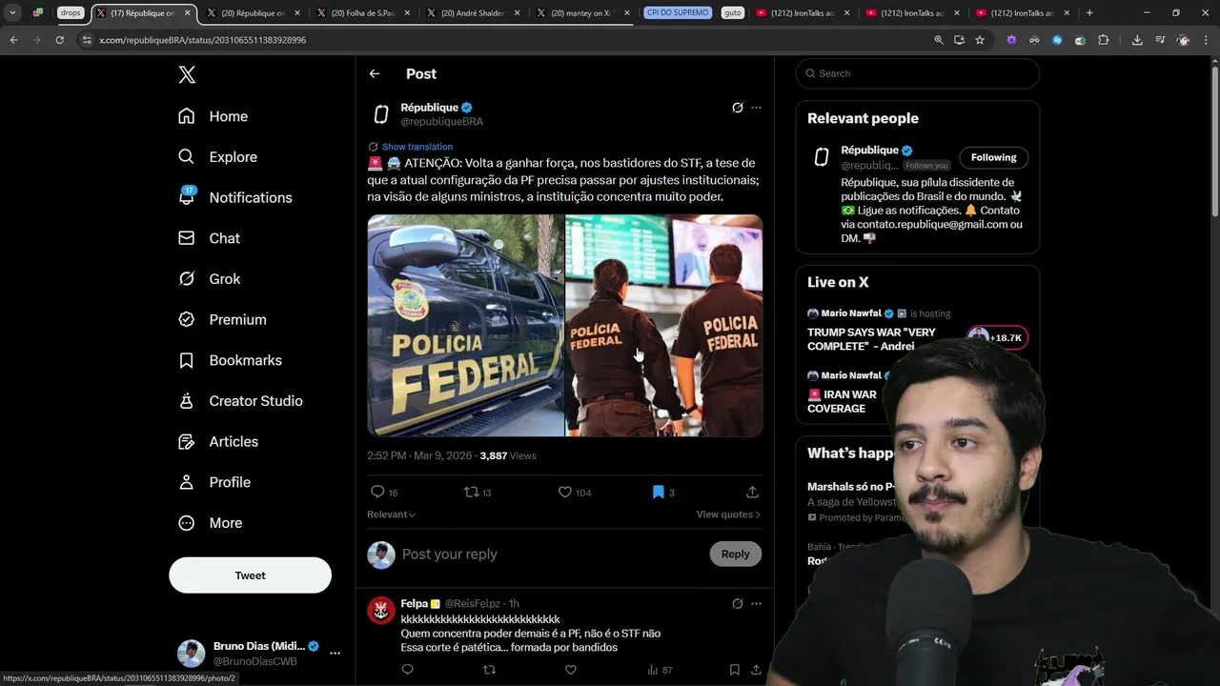Open the More menu in sidebar
Screen dimensions: 1220x686
click(212, 523)
